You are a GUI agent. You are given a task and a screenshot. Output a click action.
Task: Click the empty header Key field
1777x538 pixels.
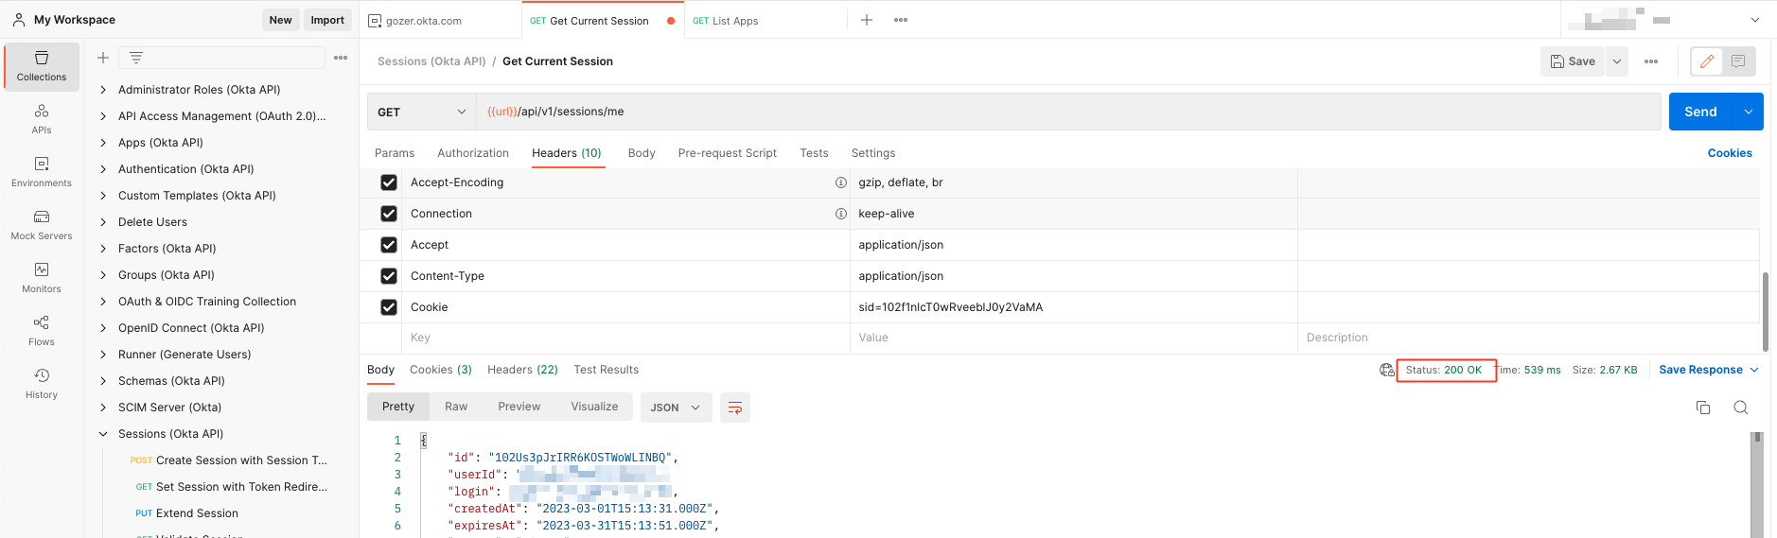point(625,338)
